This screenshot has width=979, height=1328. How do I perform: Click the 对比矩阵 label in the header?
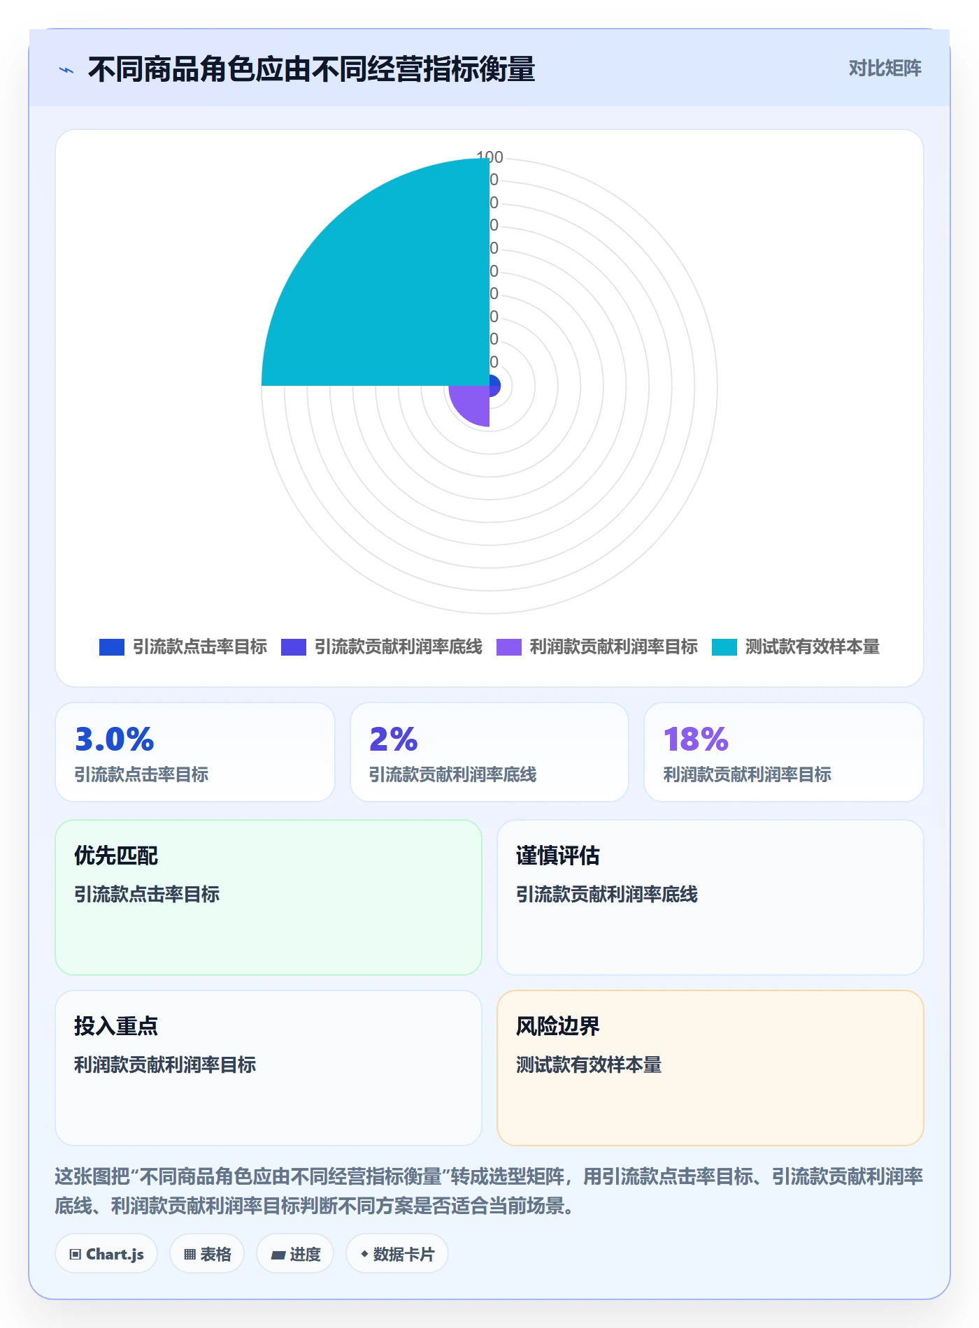[x=885, y=68]
